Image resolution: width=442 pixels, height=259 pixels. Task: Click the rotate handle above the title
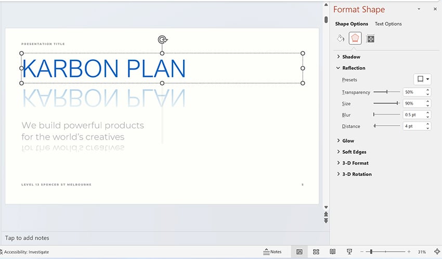tap(162, 39)
